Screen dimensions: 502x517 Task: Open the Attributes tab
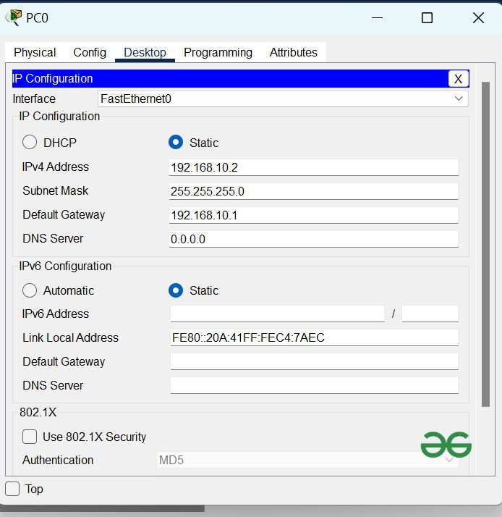pos(293,52)
